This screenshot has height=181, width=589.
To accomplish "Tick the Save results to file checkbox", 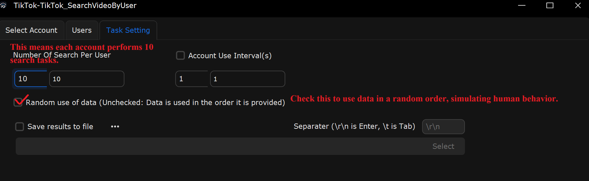I will pyautogui.click(x=20, y=126).
